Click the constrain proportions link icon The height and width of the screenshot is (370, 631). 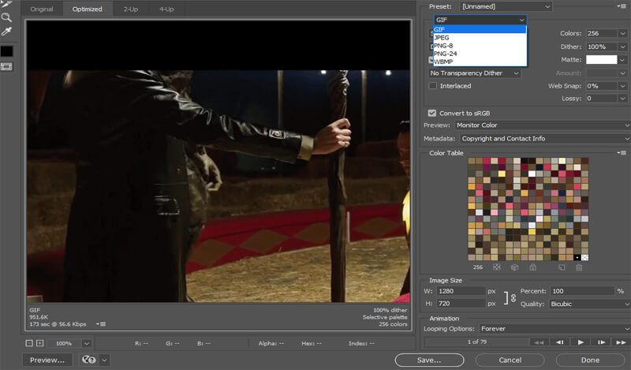tap(512, 297)
